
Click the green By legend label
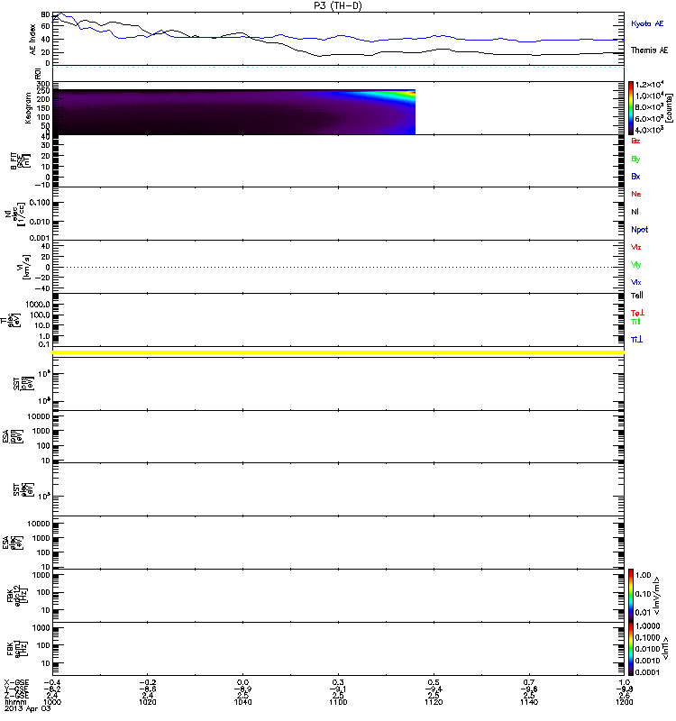click(635, 160)
